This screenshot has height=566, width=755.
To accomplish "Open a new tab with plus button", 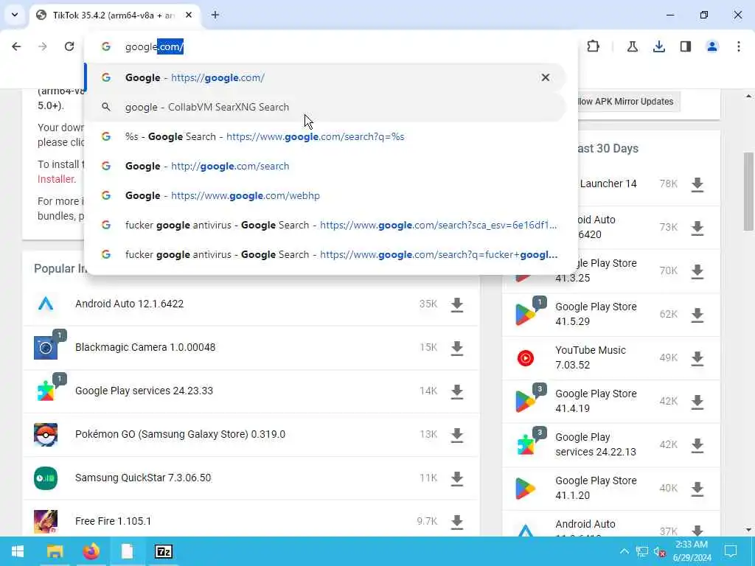I will click(215, 15).
